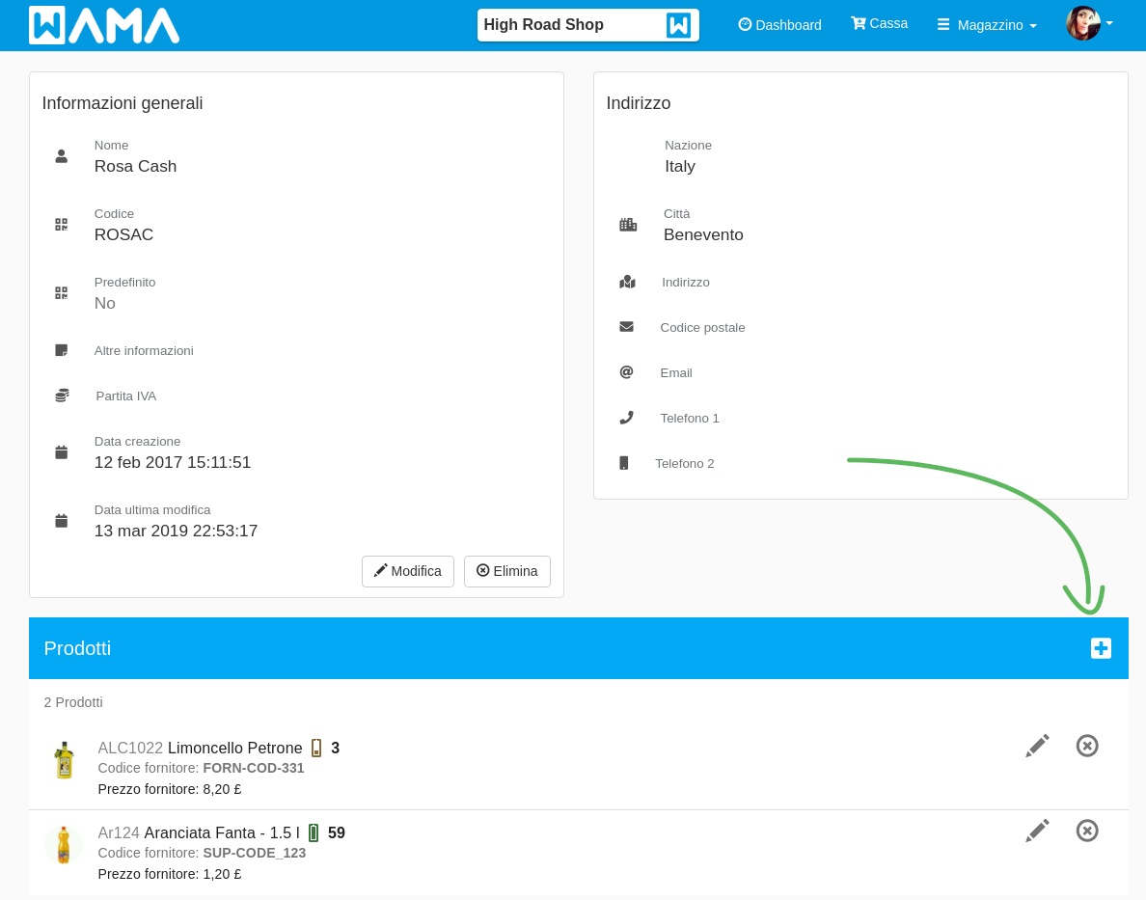Select the name Rosa Cash

tap(135, 166)
